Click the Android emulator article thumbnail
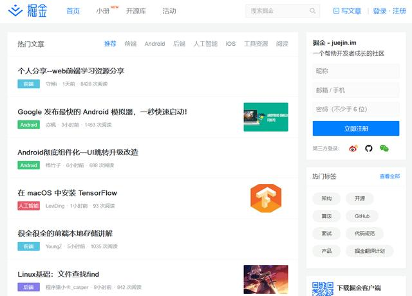This screenshot has width=412, height=296. [266, 117]
